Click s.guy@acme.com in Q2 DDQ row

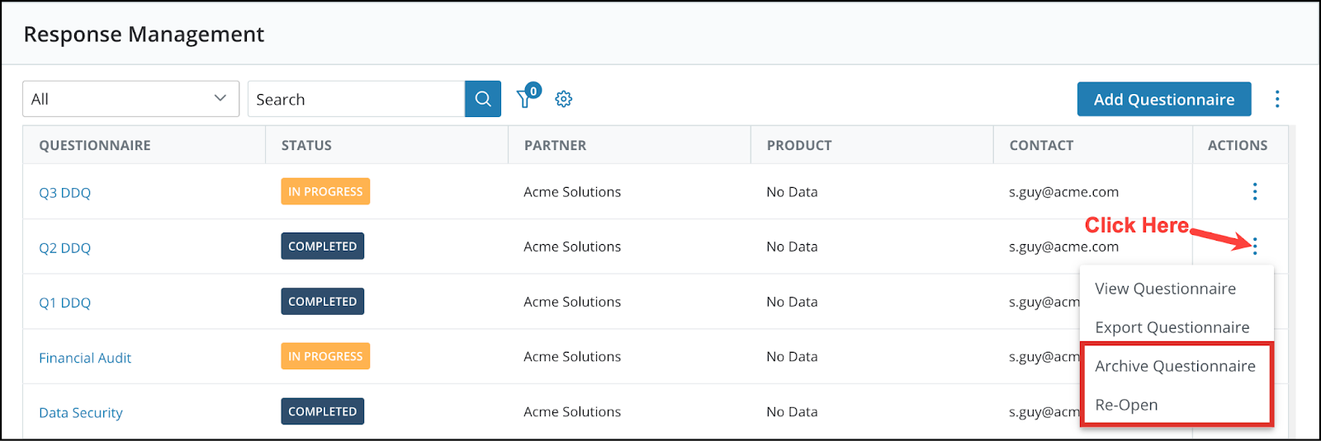[x=1063, y=246]
